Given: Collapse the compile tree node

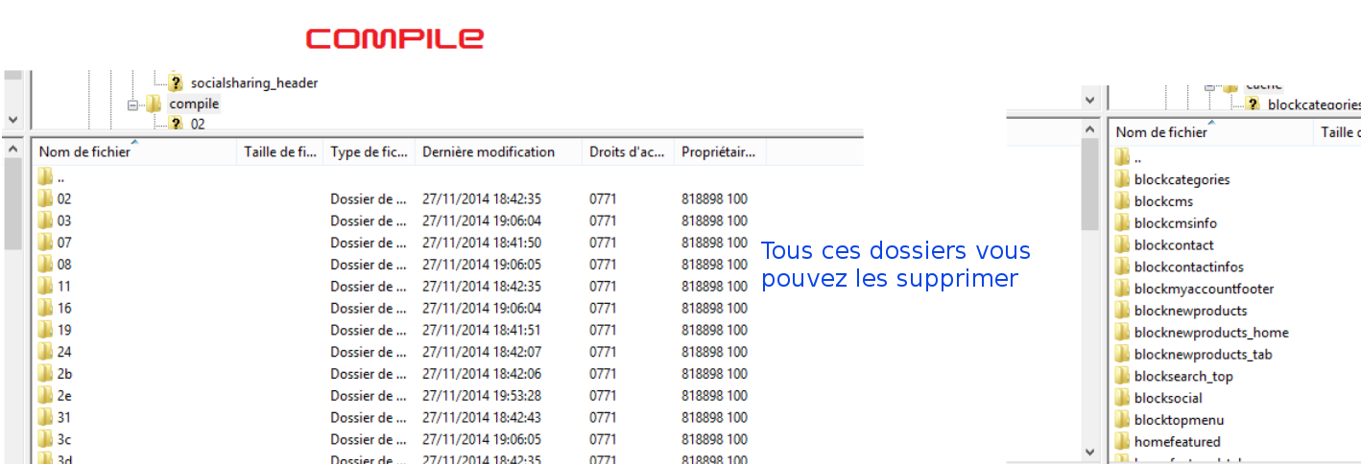Looking at the screenshot, I should (x=132, y=104).
